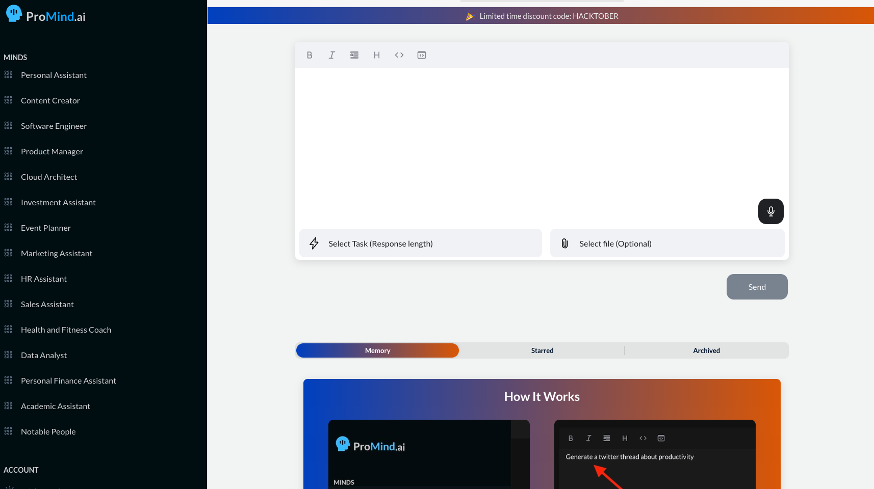Select Notable People in sidebar

(48, 431)
